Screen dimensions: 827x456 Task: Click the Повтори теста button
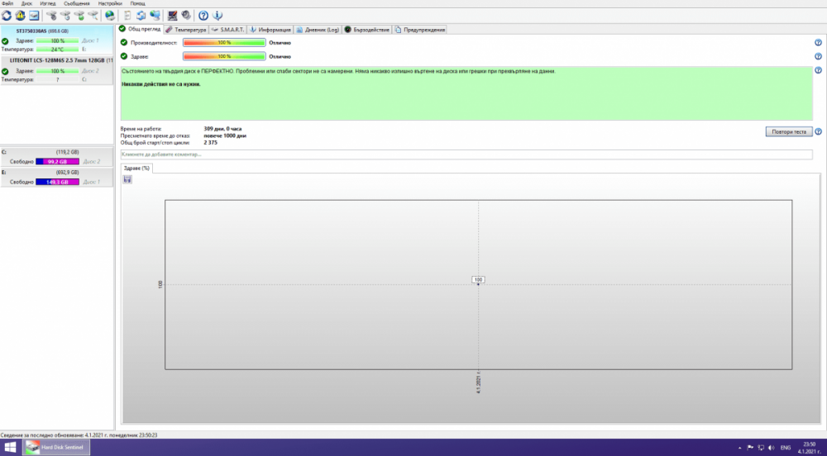[787, 131]
